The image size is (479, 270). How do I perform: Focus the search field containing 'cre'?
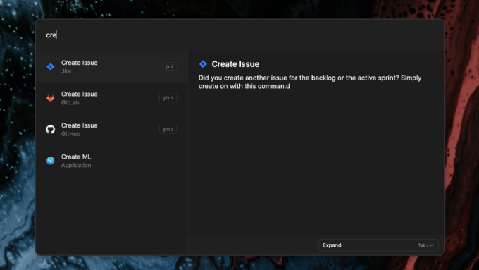(240, 35)
